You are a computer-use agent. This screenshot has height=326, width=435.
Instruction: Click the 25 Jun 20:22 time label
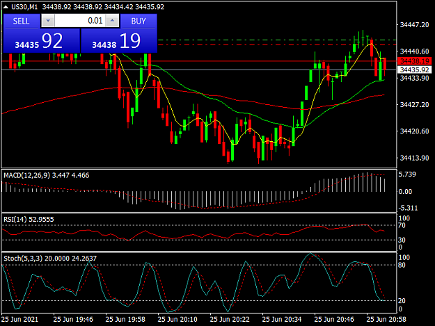230,319
